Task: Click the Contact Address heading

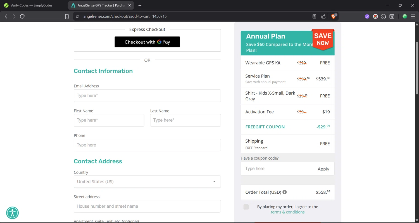Action: tap(98, 161)
